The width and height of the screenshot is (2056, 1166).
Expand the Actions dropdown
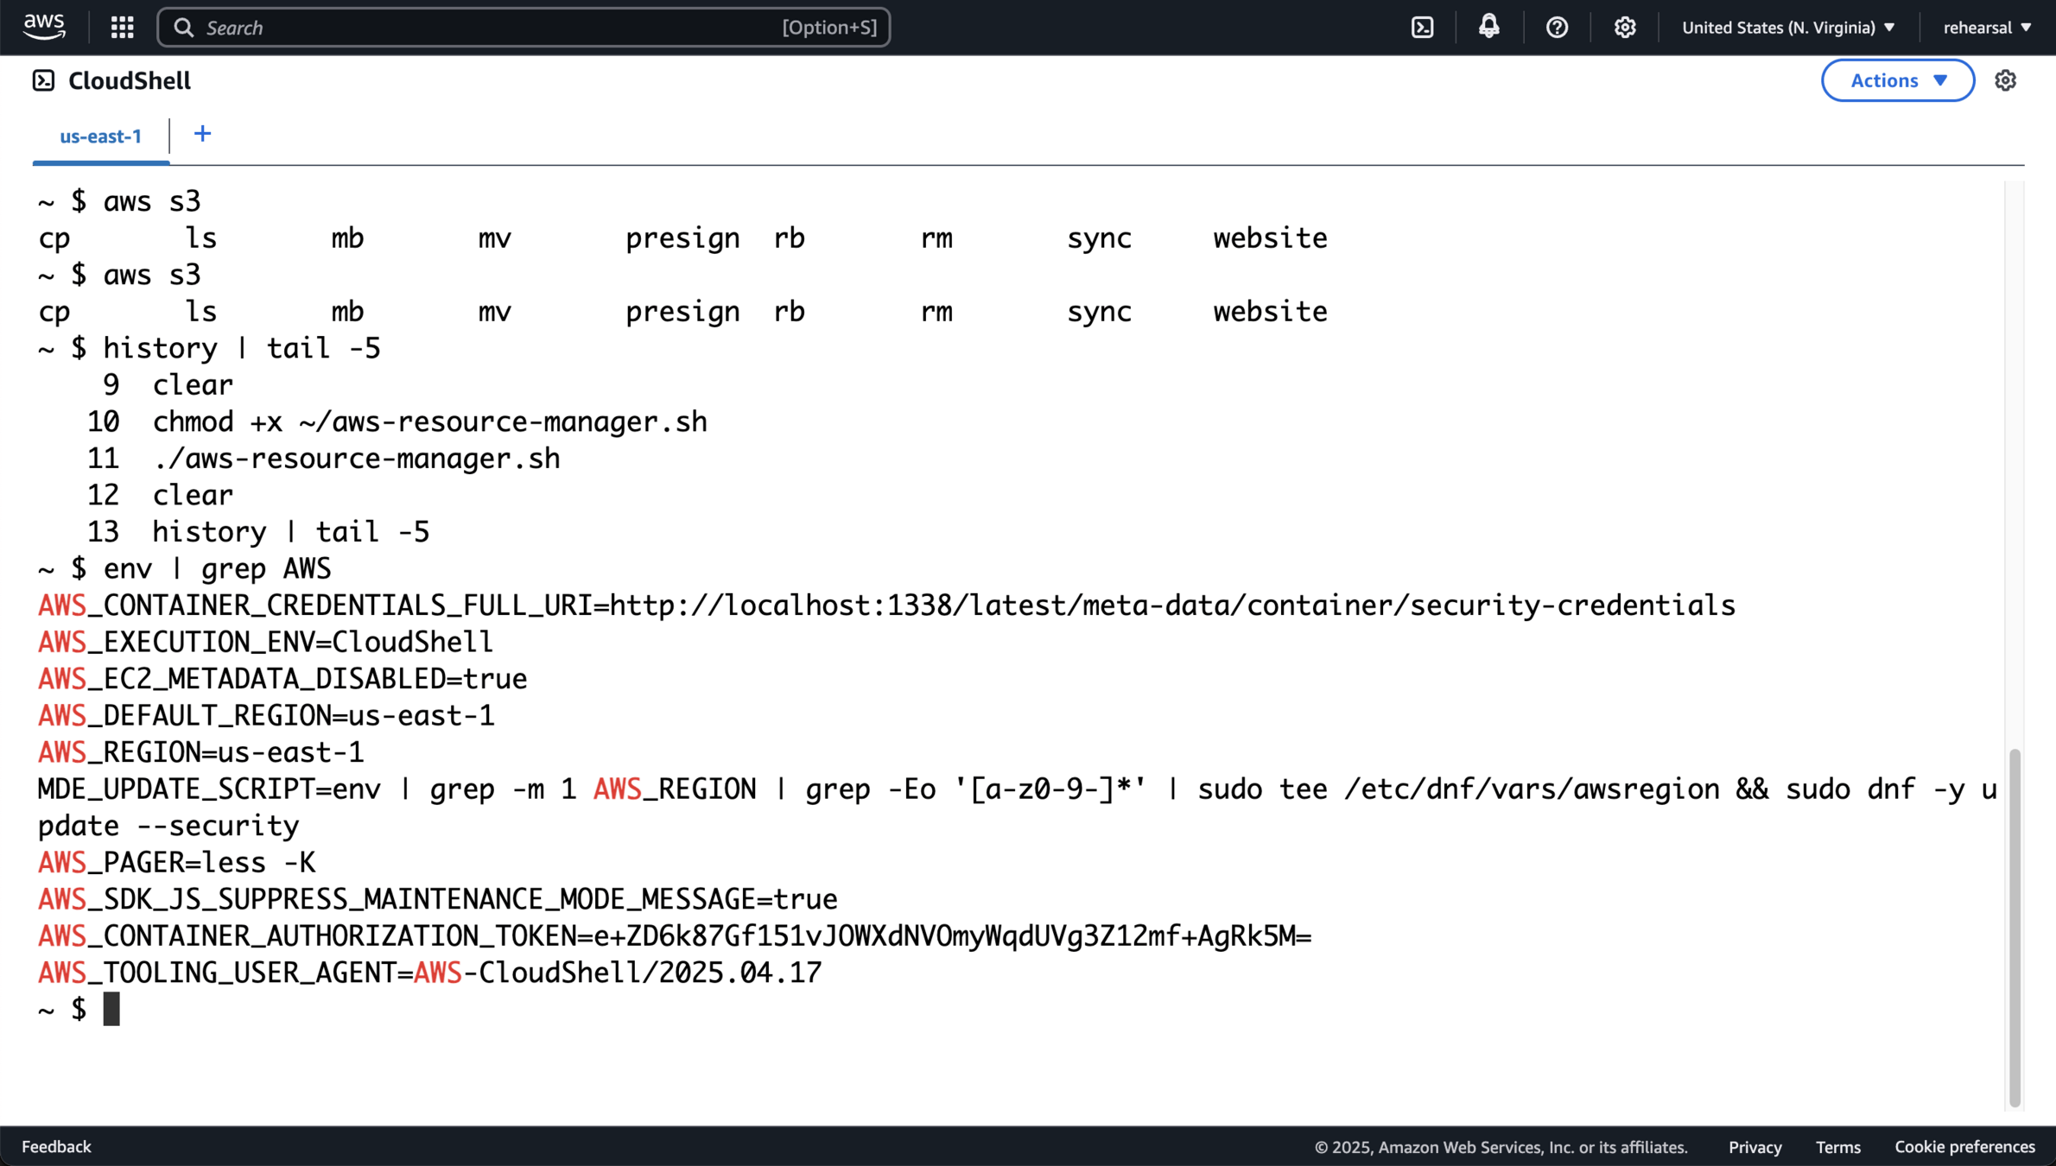1897,80
